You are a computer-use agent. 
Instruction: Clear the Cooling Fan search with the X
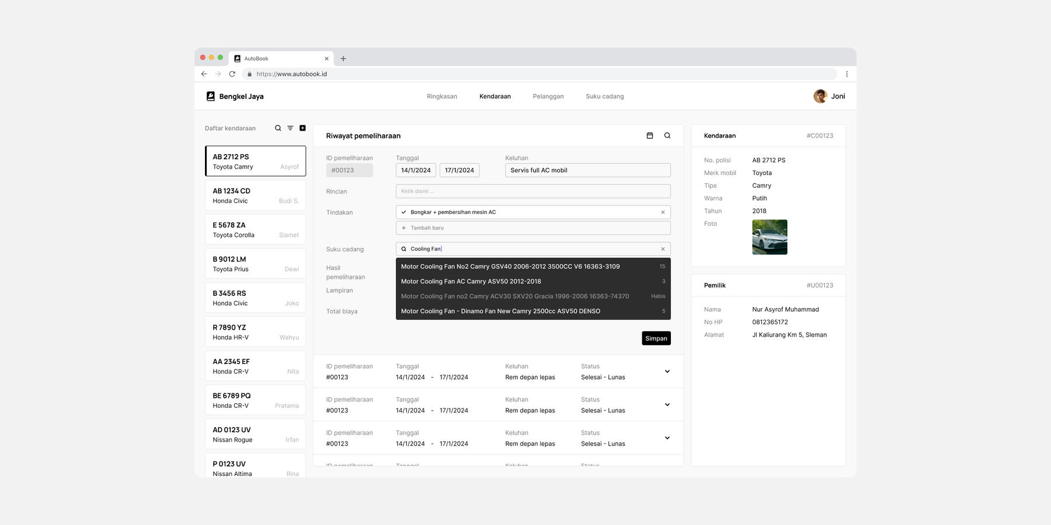(663, 249)
